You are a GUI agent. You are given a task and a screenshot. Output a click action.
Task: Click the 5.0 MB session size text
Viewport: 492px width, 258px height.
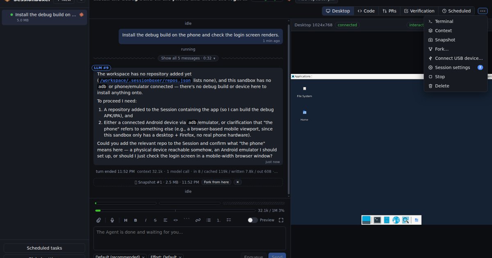pos(23,20)
